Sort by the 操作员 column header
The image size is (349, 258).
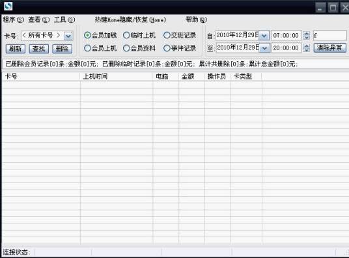(217, 76)
